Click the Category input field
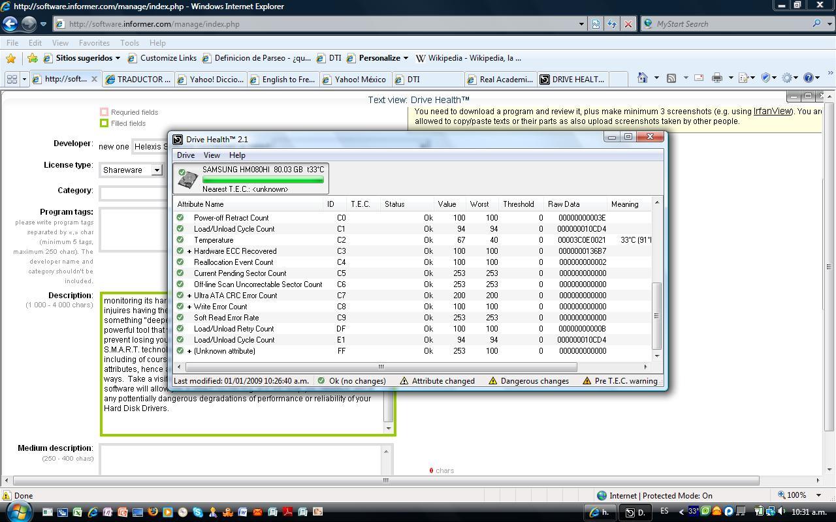Image resolution: width=836 pixels, height=522 pixels. tap(135, 192)
